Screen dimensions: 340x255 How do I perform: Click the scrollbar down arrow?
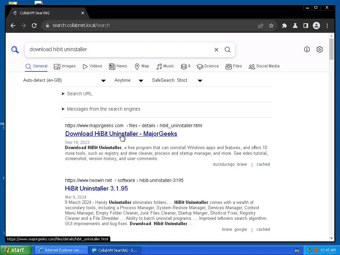click(x=331, y=238)
